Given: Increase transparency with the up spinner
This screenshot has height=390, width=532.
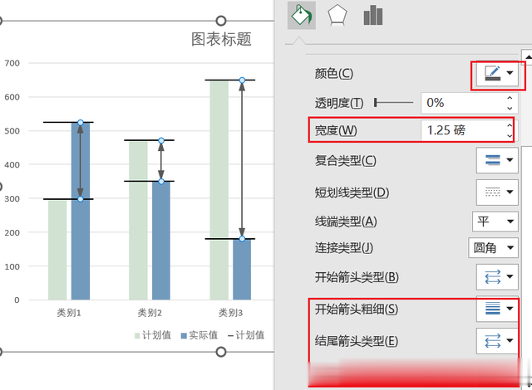Looking at the screenshot, I should coord(510,98).
